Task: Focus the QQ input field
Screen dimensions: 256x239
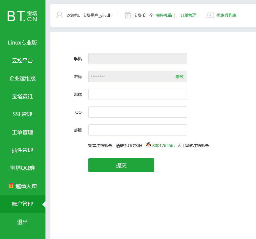Action: (138, 112)
